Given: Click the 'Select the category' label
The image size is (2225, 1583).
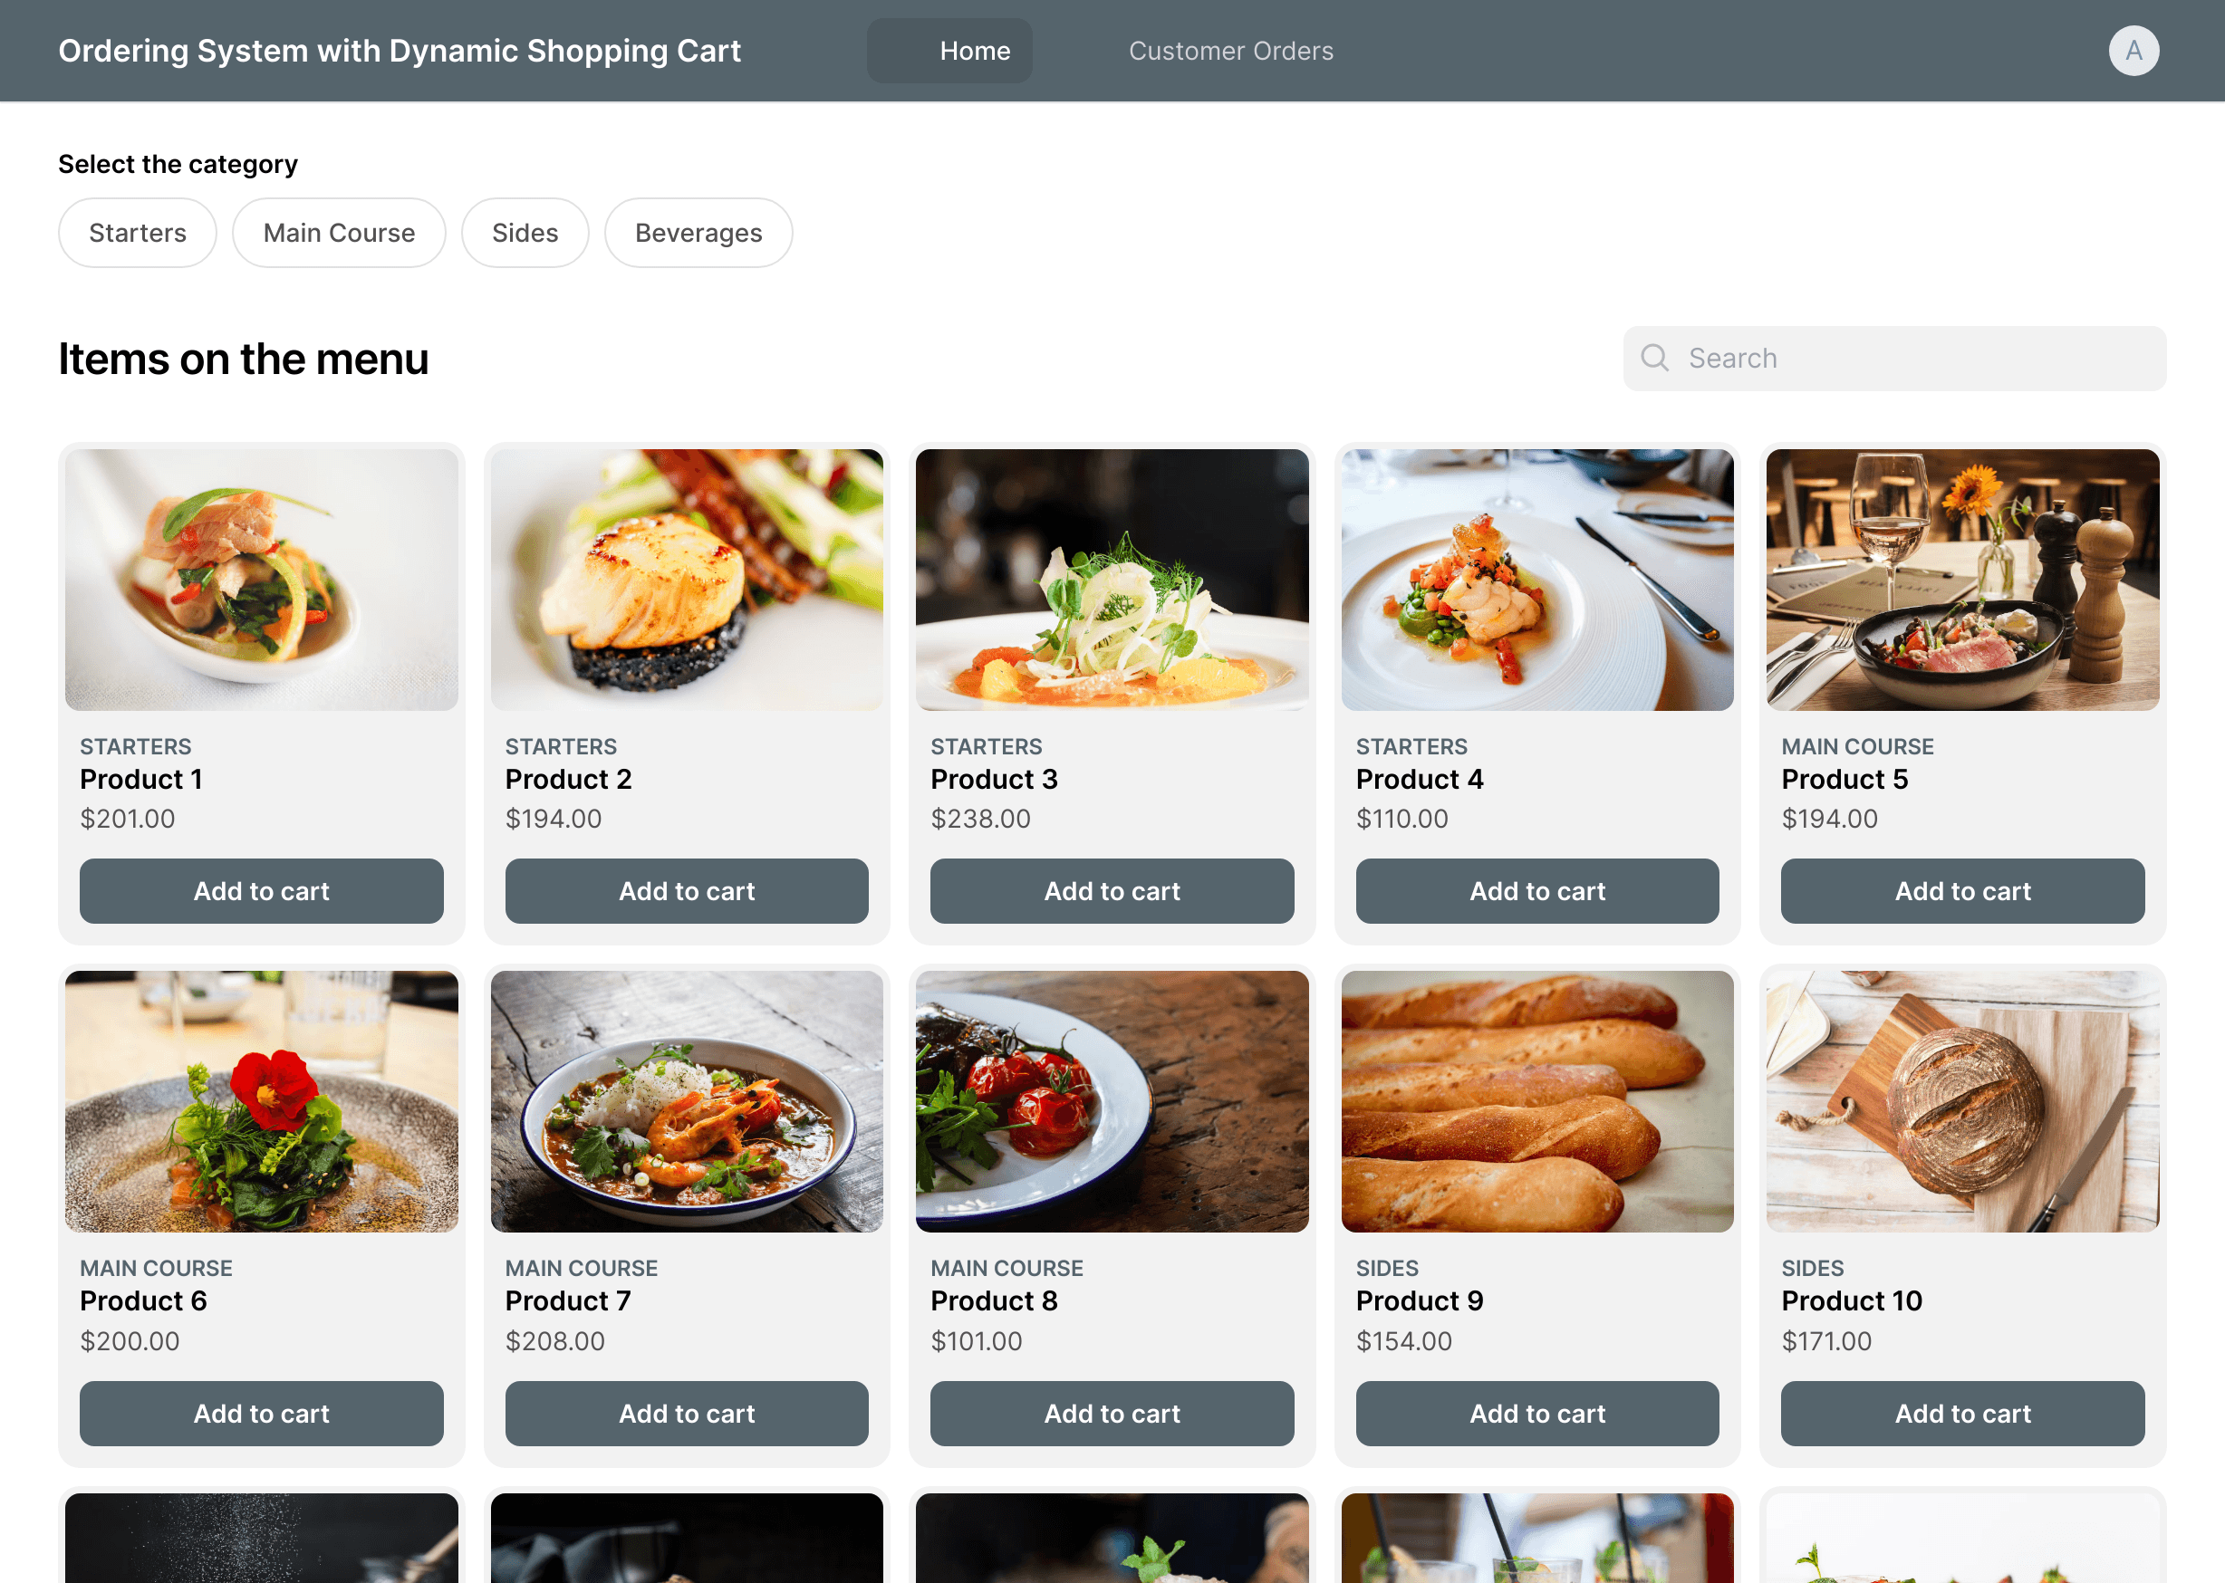Looking at the screenshot, I should (178, 164).
